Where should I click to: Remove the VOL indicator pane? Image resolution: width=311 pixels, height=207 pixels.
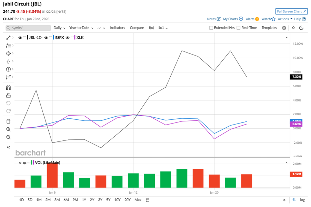tap(20, 163)
